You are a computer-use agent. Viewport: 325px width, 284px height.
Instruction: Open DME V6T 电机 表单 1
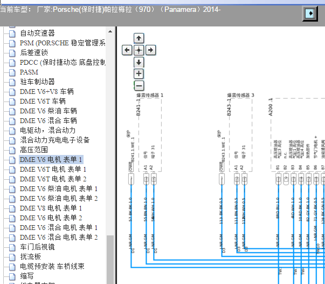coord(53,169)
